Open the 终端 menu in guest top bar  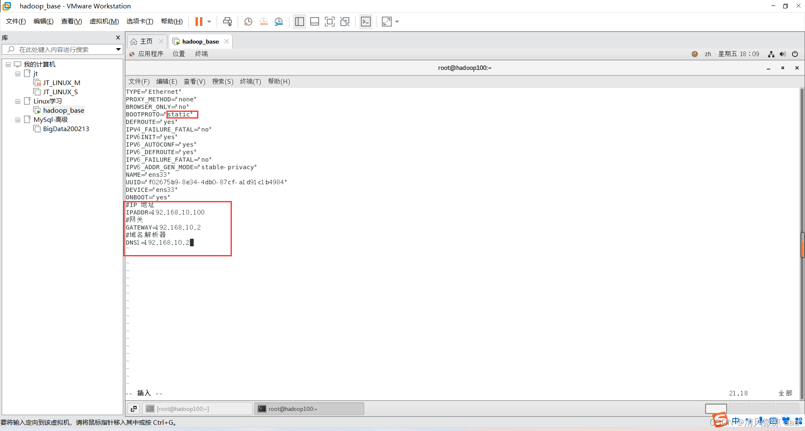tap(201, 54)
